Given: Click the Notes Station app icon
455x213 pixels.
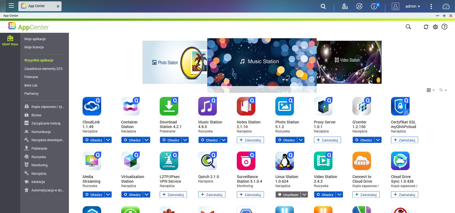Looking at the screenshot, I should click(x=246, y=106).
